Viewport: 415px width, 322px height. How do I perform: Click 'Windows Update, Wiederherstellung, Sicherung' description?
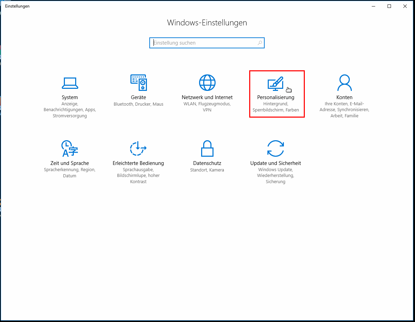[276, 176]
